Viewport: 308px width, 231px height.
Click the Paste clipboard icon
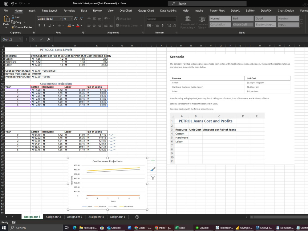pos(6,19)
